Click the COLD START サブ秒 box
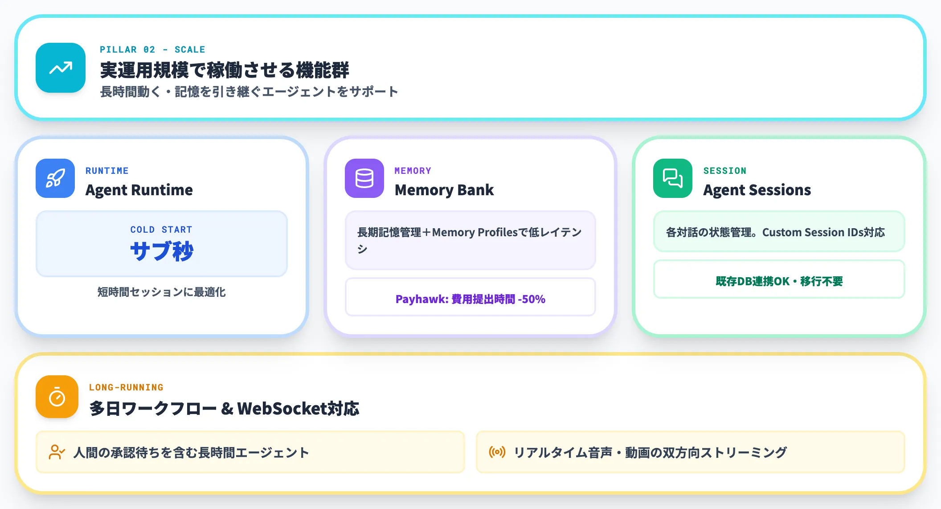The image size is (941, 509). [x=161, y=244]
